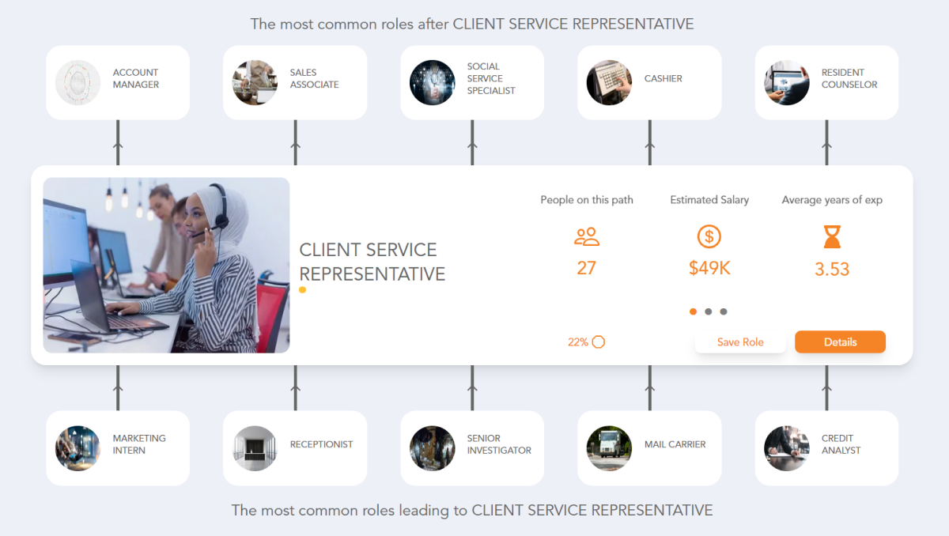Click the Mail Carrier truck icon
The height and width of the screenshot is (536, 949).
pos(609,448)
